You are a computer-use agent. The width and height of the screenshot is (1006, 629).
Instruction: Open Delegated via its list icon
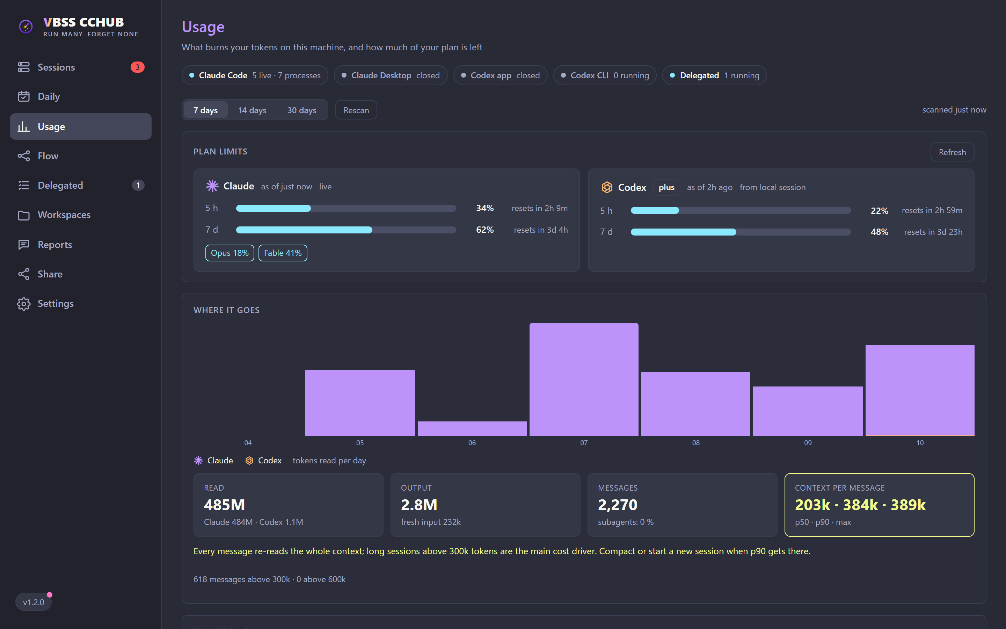tap(24, 185)
